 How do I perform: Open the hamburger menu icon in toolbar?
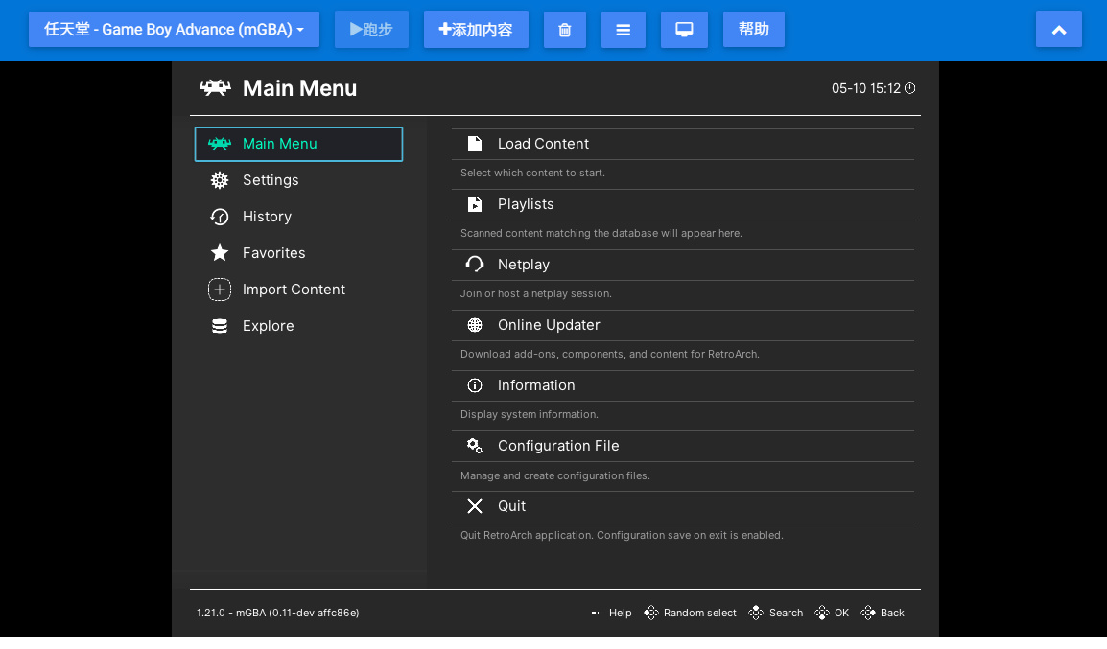pos(624,30)
